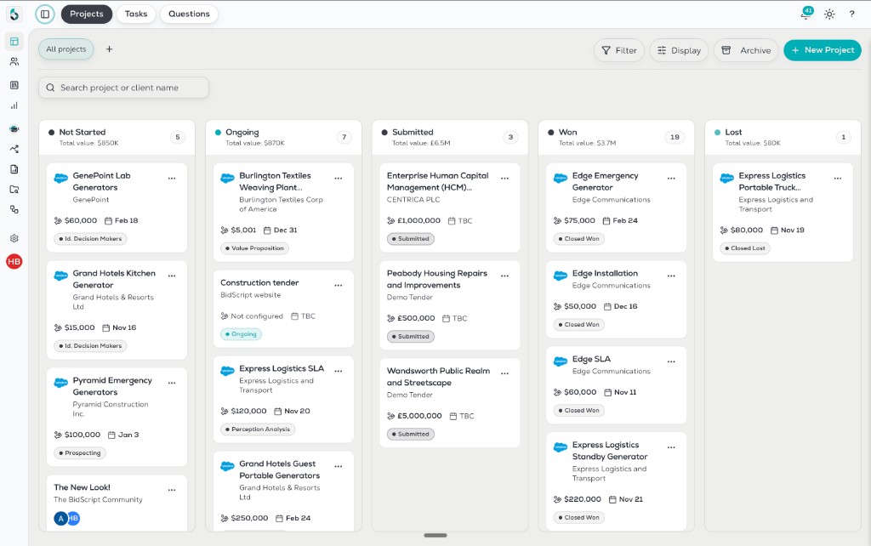Open the Filter options
The width and height of the screenshot is (871, 546).
(619, 50)
